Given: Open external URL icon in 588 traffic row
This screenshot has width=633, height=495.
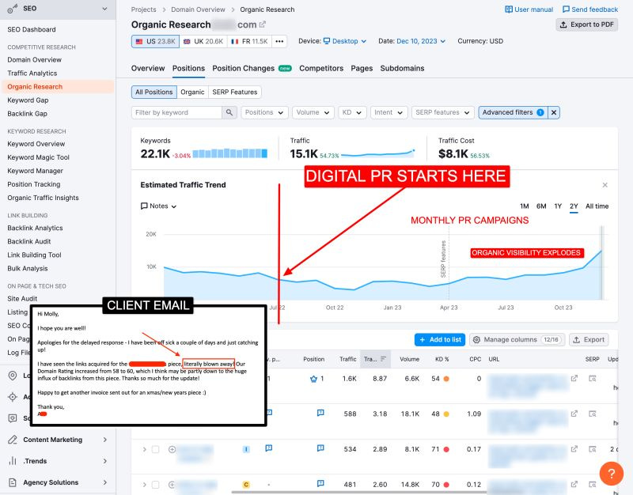Looking at the screenshot, I should [574, 414].
